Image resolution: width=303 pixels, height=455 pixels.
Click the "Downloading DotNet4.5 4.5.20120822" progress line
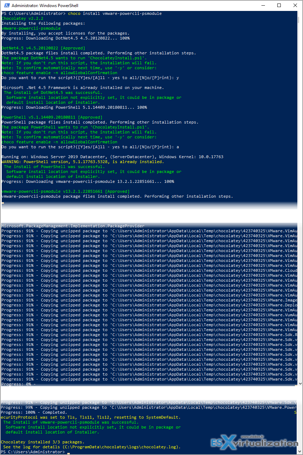(66, 38)
